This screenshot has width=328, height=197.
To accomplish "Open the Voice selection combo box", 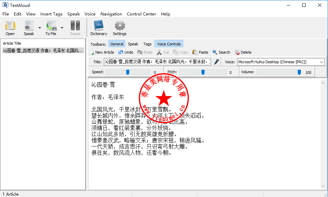I will pyautogui.click(x=281, y=62).
